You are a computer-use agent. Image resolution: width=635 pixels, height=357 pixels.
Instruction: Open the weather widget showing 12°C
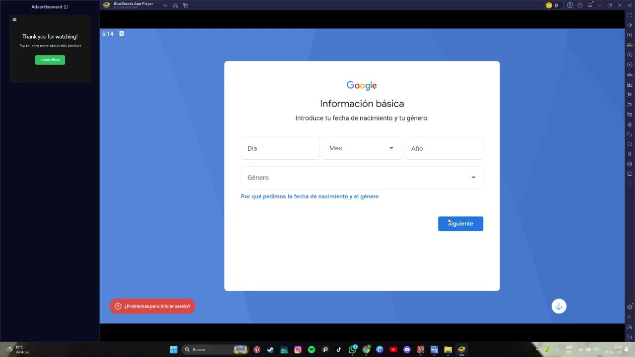point(18,350)
